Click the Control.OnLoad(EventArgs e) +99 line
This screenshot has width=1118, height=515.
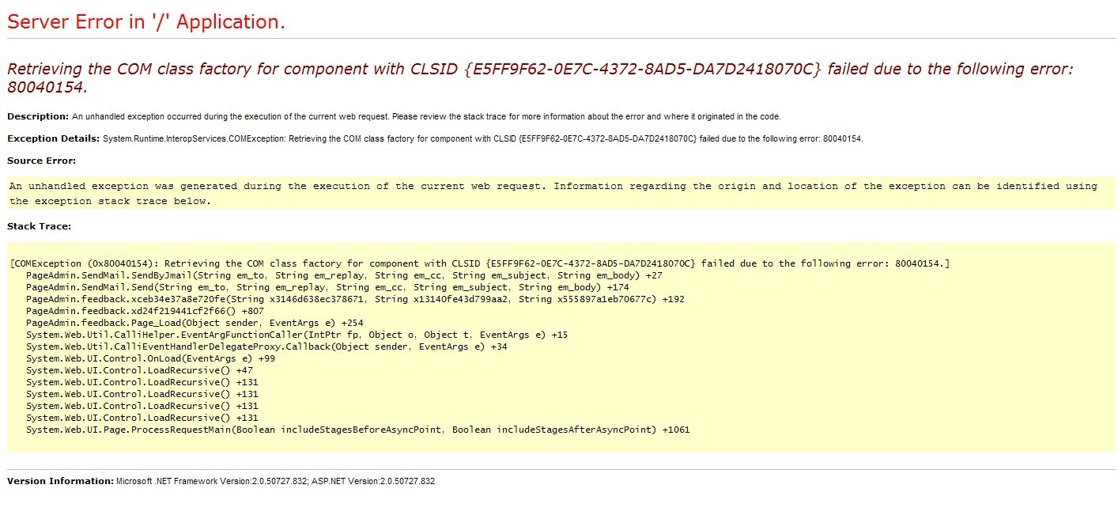point(150,358)
